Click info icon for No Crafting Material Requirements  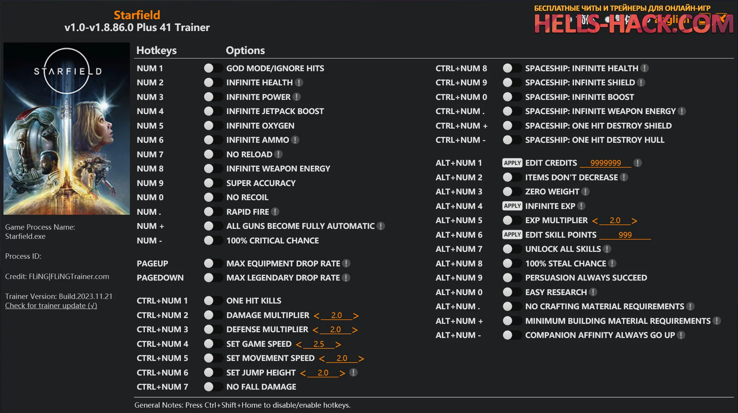(690, 307)
